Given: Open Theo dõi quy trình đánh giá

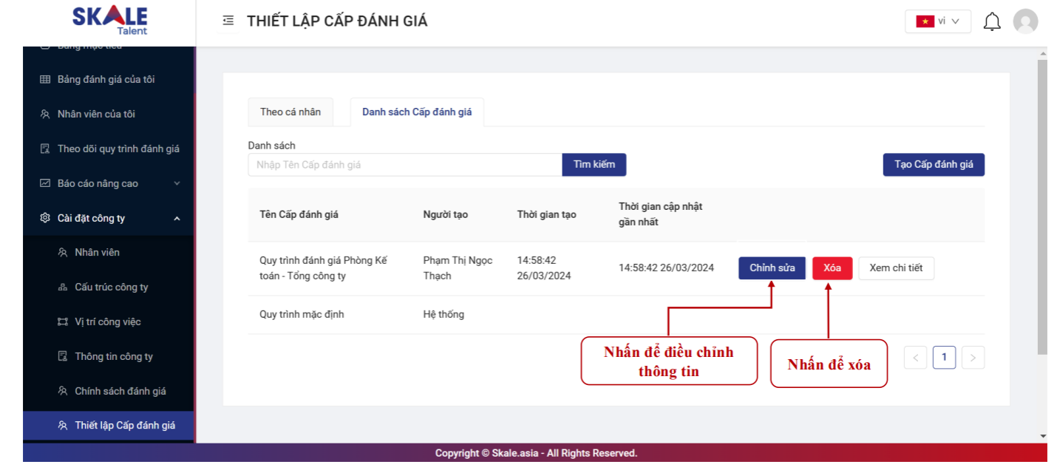Looking at the screenshot, I should pyautogui.click(x=118, y=149).
